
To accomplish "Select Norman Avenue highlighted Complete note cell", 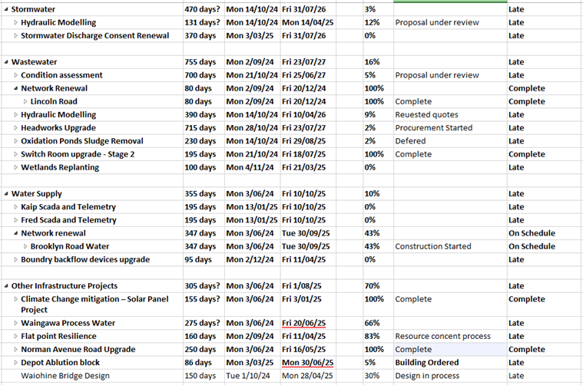I will (450, 350).
